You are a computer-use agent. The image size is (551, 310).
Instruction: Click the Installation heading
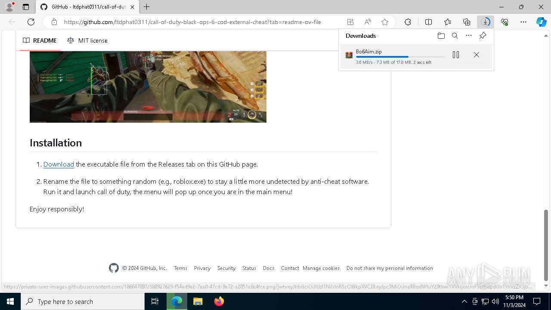[x=56, y=143]
